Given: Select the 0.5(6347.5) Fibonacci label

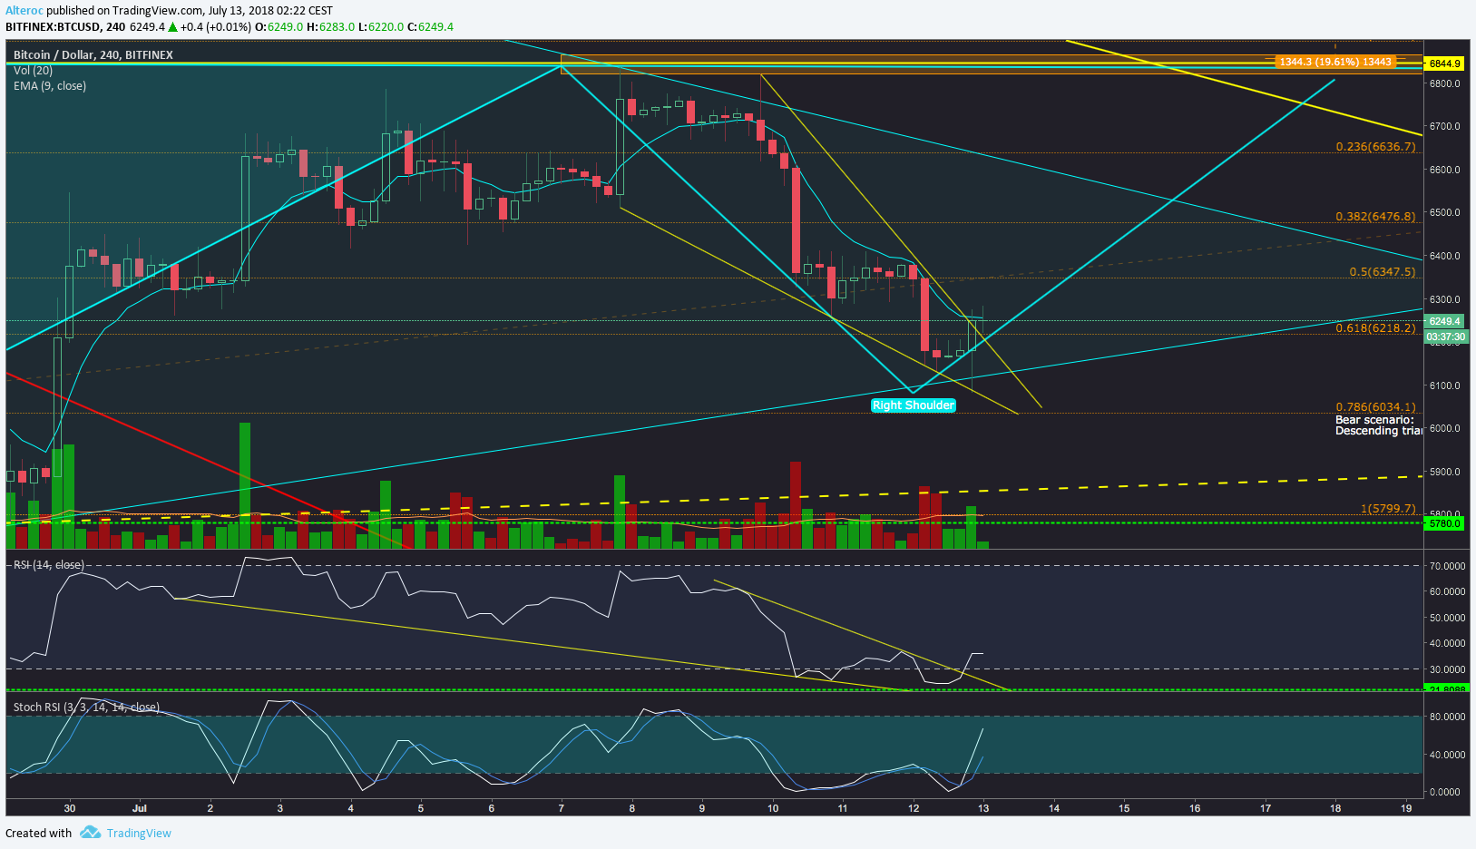Looking at the screenshot, I should click(x=1382, y=272).
